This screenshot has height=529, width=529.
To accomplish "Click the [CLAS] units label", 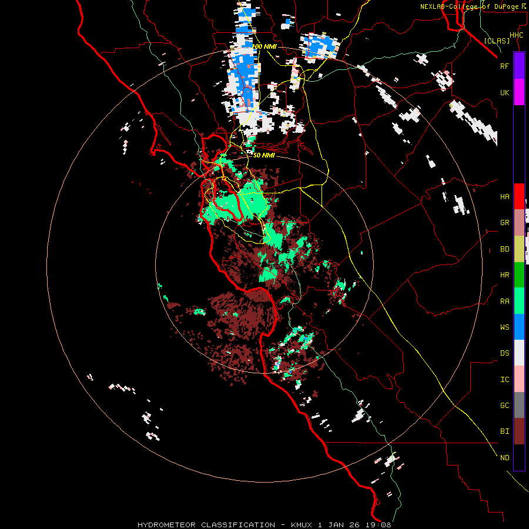I will [497, 41].
